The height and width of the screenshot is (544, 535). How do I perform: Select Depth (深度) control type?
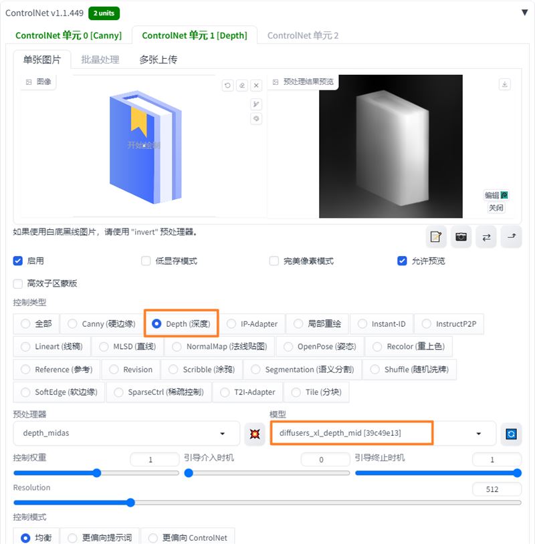(181, 323)
